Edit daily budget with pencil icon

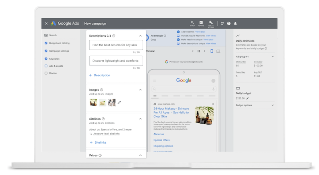(x=248, y=98)
